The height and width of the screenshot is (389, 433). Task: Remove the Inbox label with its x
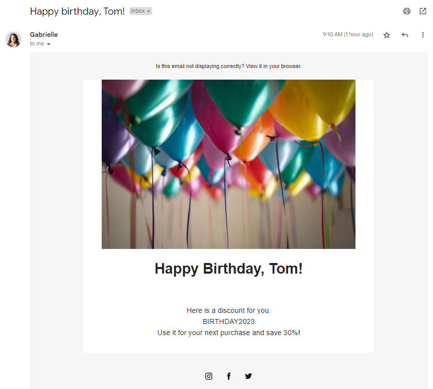149,11
